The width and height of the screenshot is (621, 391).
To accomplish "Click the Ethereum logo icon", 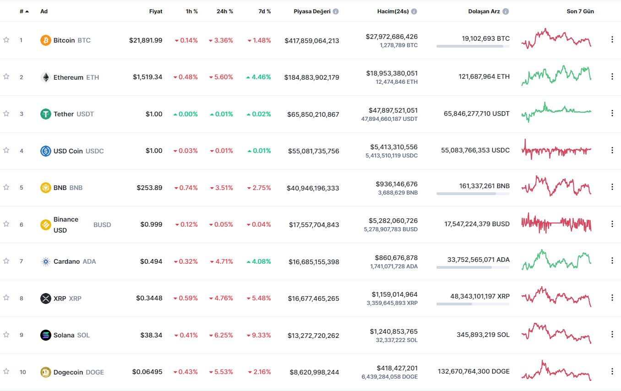I will (x=45, y=77).
